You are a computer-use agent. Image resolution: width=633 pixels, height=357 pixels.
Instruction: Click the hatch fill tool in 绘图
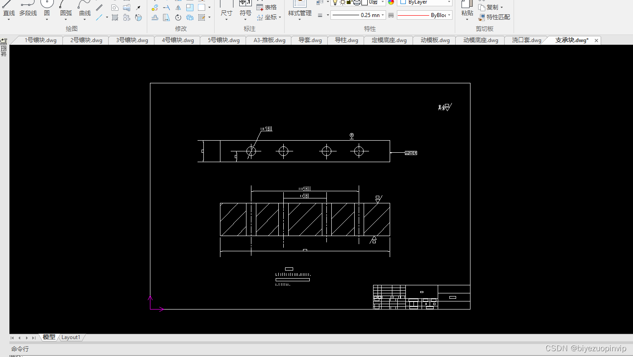(115, 17)
